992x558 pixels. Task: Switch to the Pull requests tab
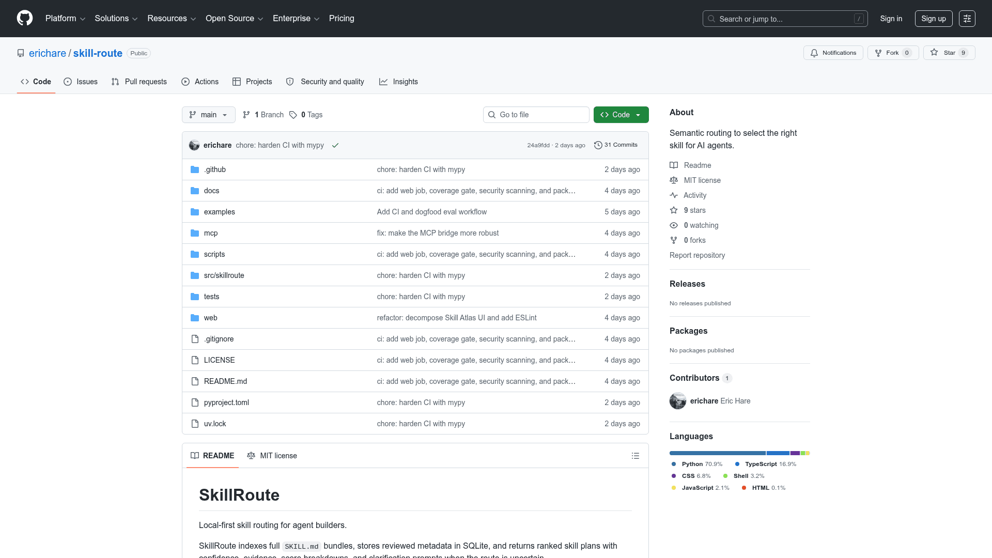(139, 82)
